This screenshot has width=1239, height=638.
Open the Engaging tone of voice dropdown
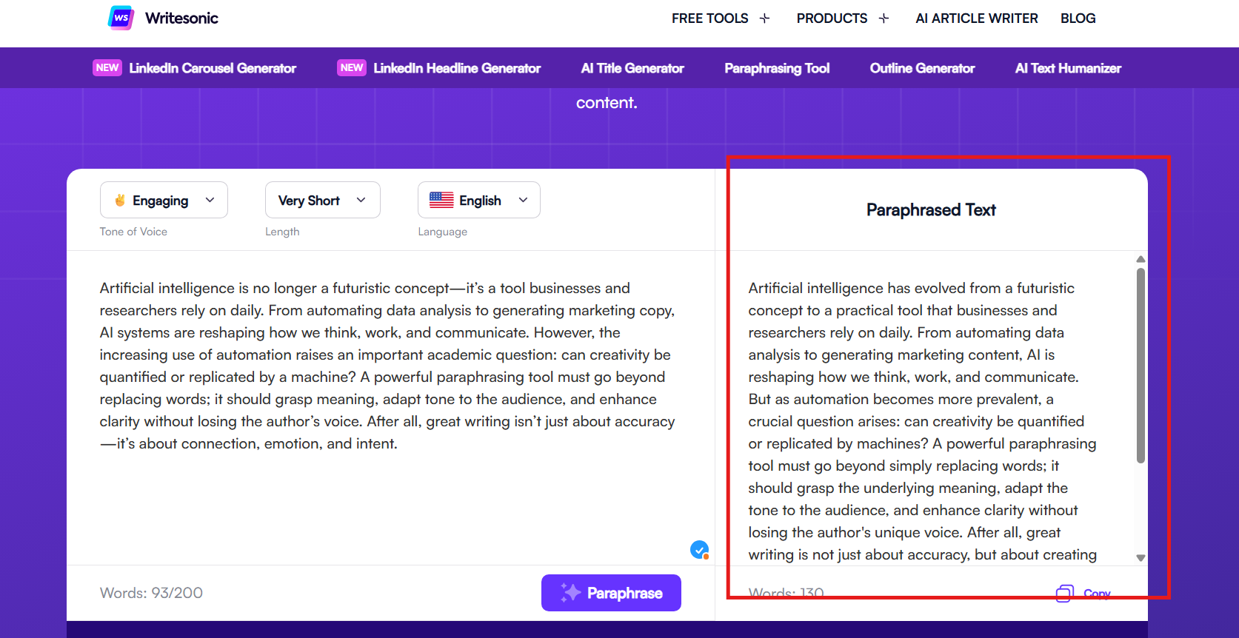(164, 201)
